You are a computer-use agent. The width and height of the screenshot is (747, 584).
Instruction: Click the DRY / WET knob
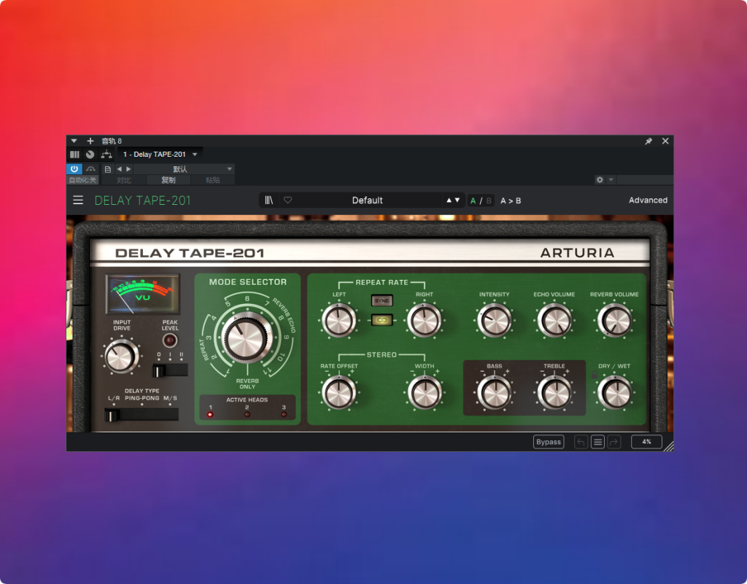(615, 393)
